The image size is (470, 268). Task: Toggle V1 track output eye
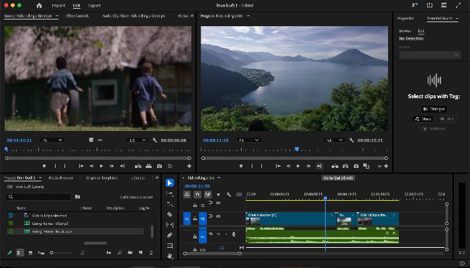click(x=218, y=216)
